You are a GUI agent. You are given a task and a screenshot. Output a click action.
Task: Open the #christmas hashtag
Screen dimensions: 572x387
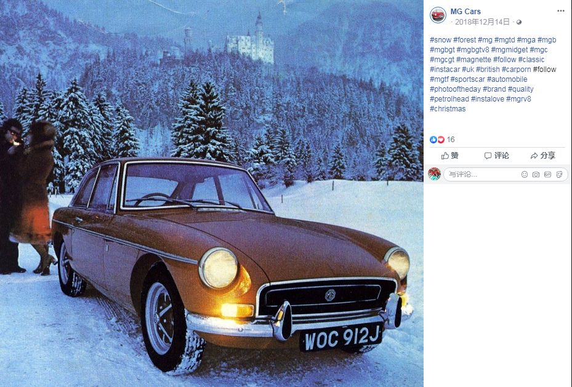448,108
